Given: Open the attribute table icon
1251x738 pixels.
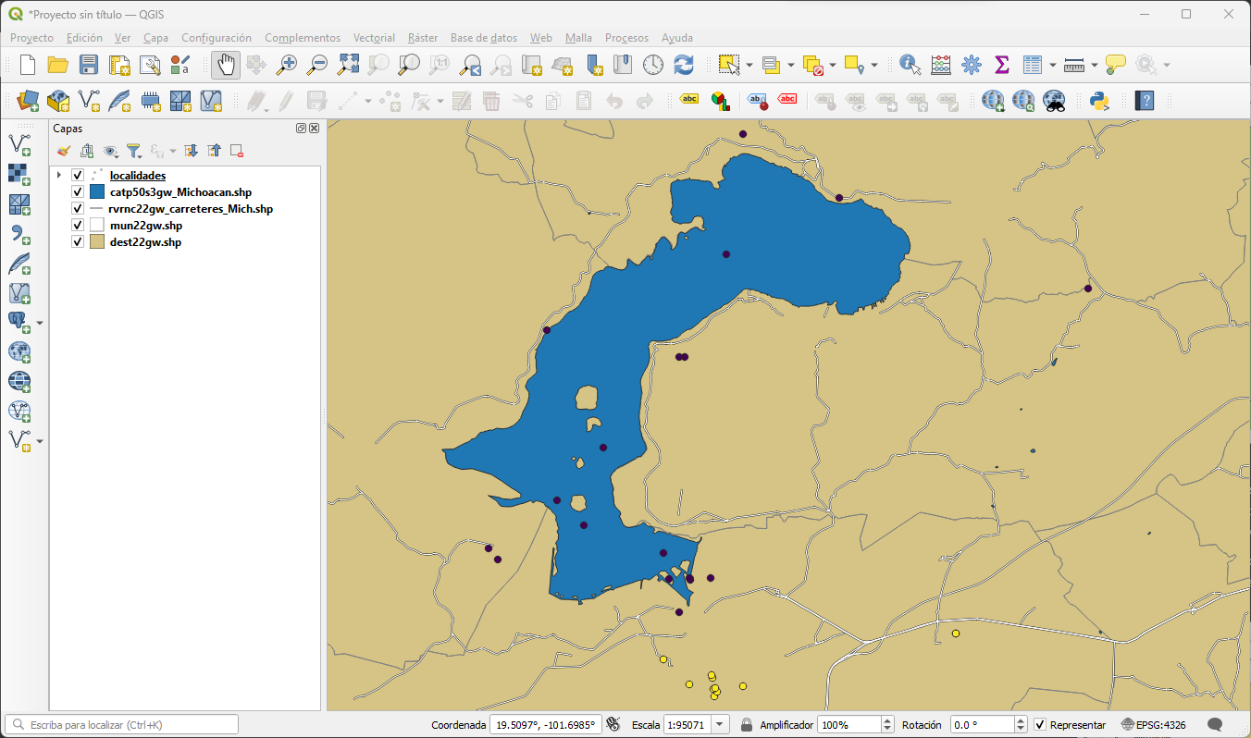Looking at the screenshot, I should coord(1033,65).
